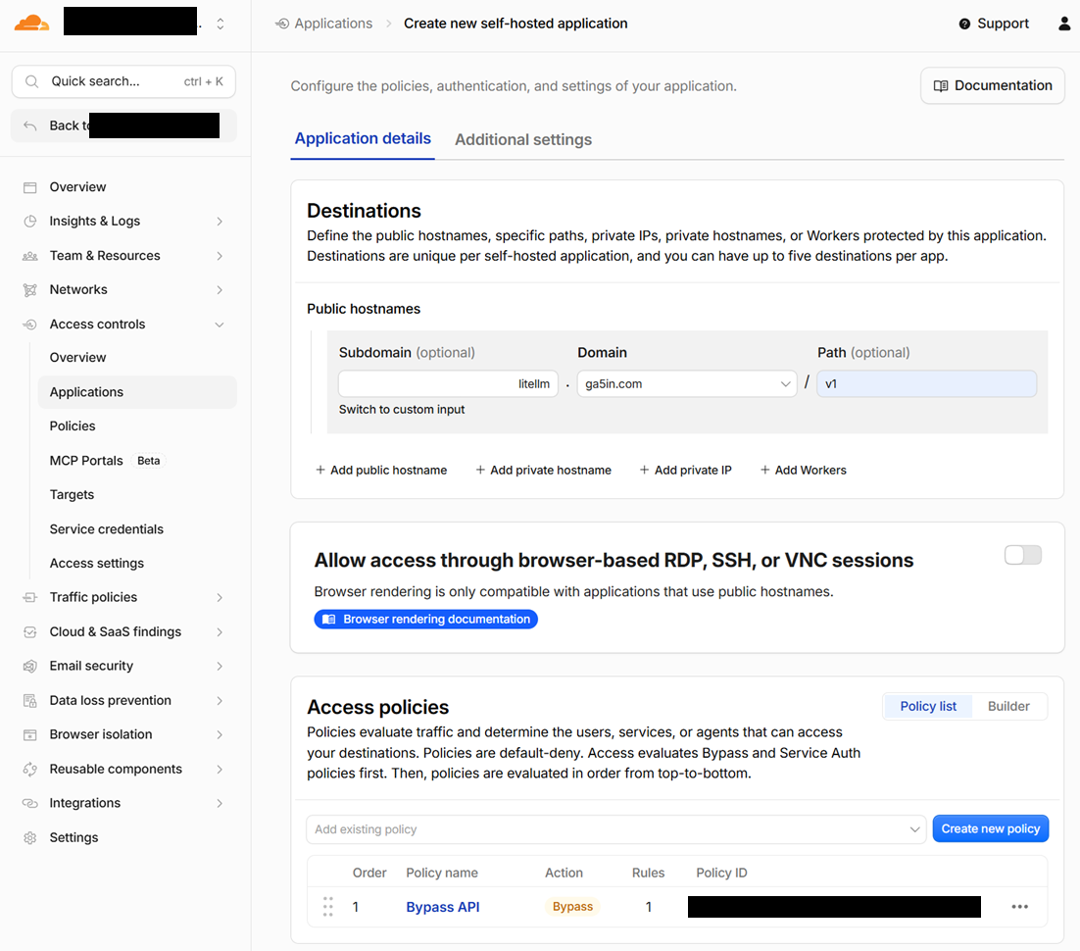The height and width of the screenshot is (951, 1080).
Task: Open Add existing policy dropdown
Action: (x=615, y=829)
